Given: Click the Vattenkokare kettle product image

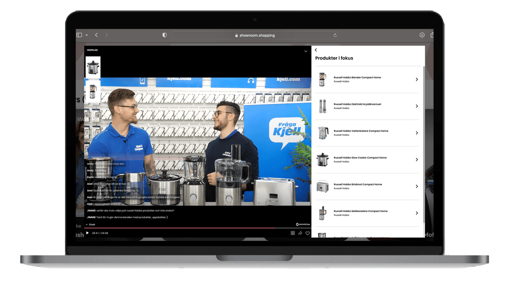Looking at the screenshot, I should coord(323,133).
